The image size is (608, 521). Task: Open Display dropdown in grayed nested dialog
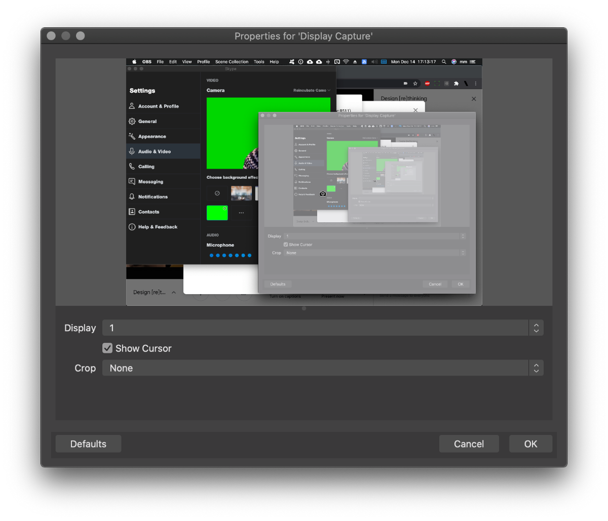click(x=374, y=236)
